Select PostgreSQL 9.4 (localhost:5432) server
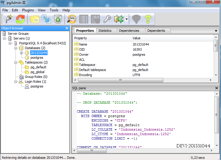 click(x=42, y=43)
